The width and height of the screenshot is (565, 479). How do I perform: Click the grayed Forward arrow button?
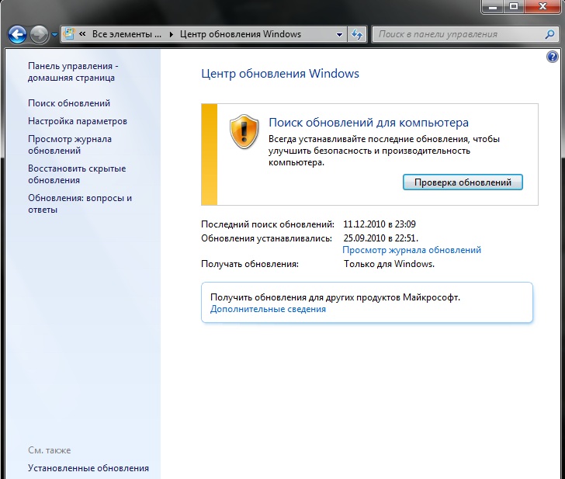tap(39, 35)
